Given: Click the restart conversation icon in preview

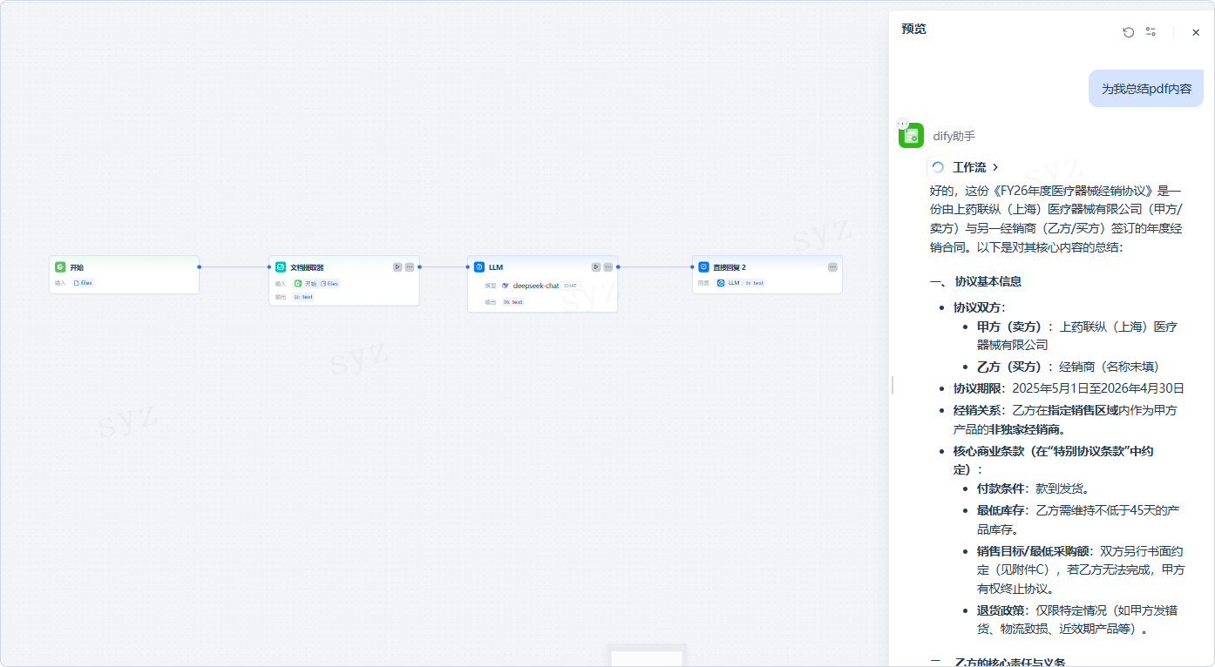Looking at the screenshot, I should 1128,32.
